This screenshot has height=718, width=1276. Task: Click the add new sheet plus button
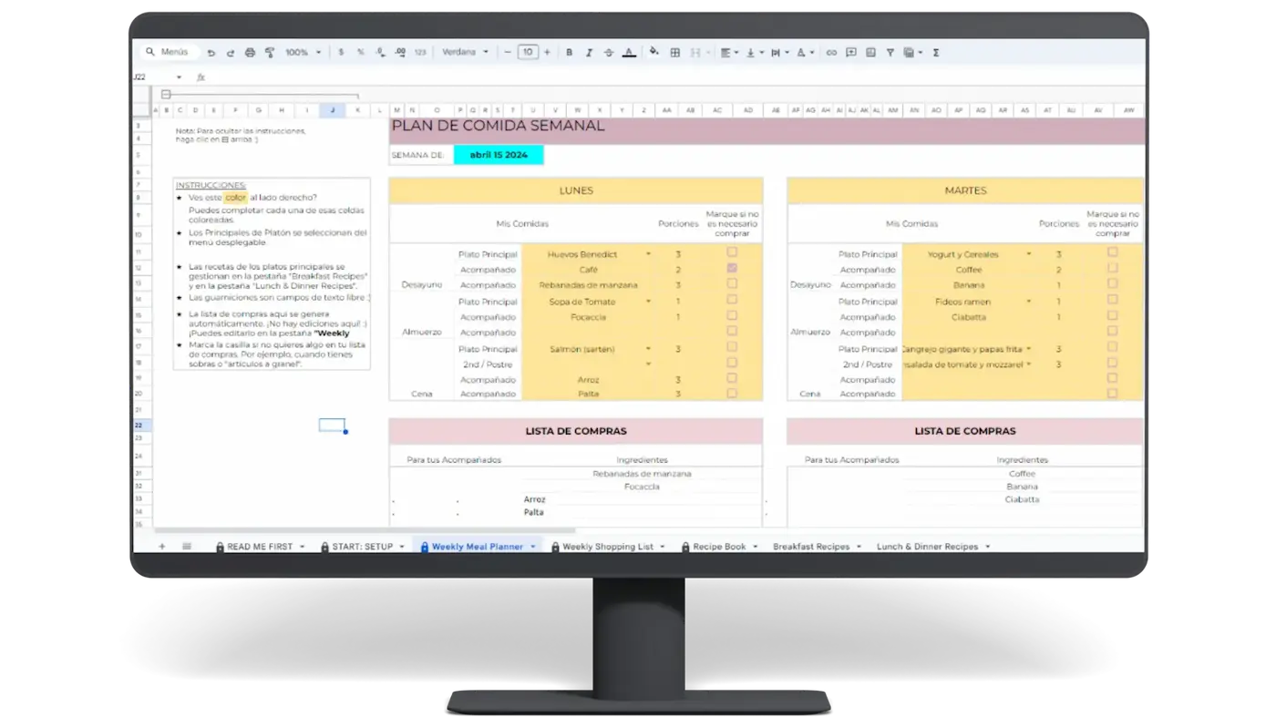(x=162, y=547)
